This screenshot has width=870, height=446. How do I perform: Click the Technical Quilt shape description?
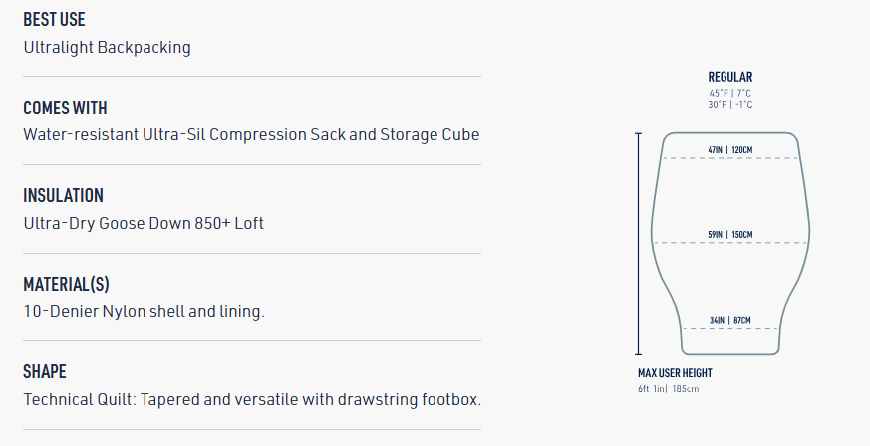pyautogui.click(x=252, y=399)
